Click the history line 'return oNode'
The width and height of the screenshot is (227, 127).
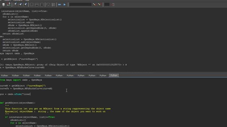pyautogui.click(x=10, y=50)
